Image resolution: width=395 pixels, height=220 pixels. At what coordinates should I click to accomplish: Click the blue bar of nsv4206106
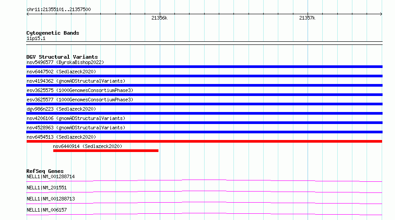pyautogui.click(x=204, y=123)
